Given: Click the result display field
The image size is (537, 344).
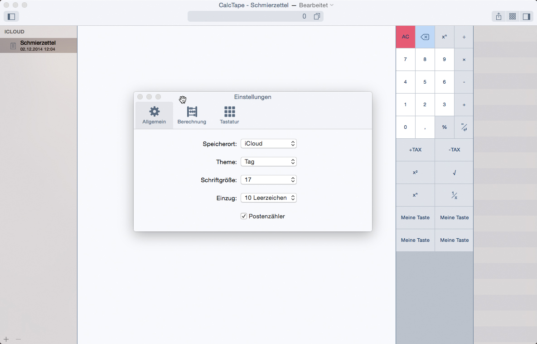Looking at the screenshot, I should (249, 17).
